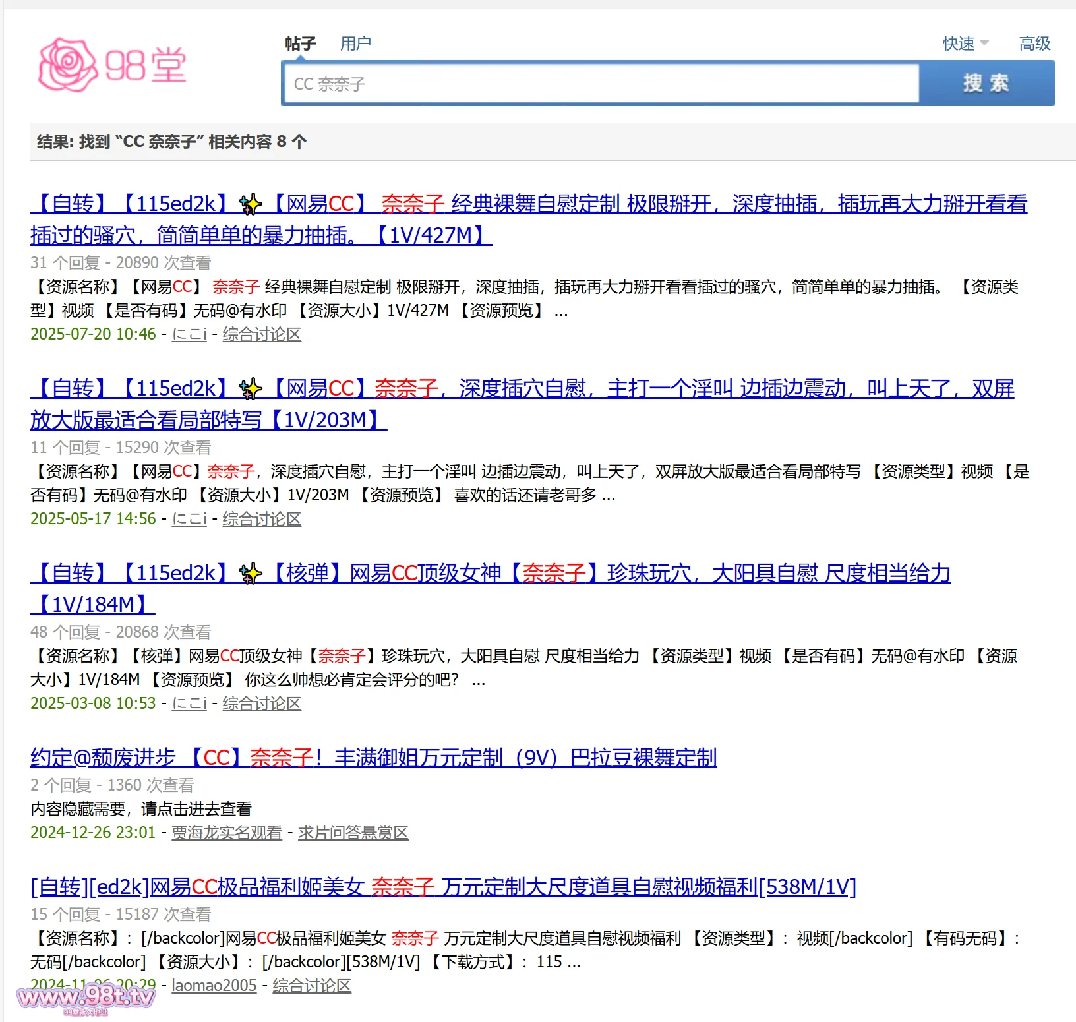Click star icon in the 1V/427M result title
This screenshot has width=1076, height=1022.
point(250,204)
